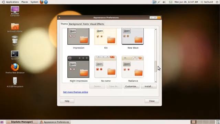The image size is (220, 124).
Task: Select the New Wave theme thumbnail
Action: [133, 37]
